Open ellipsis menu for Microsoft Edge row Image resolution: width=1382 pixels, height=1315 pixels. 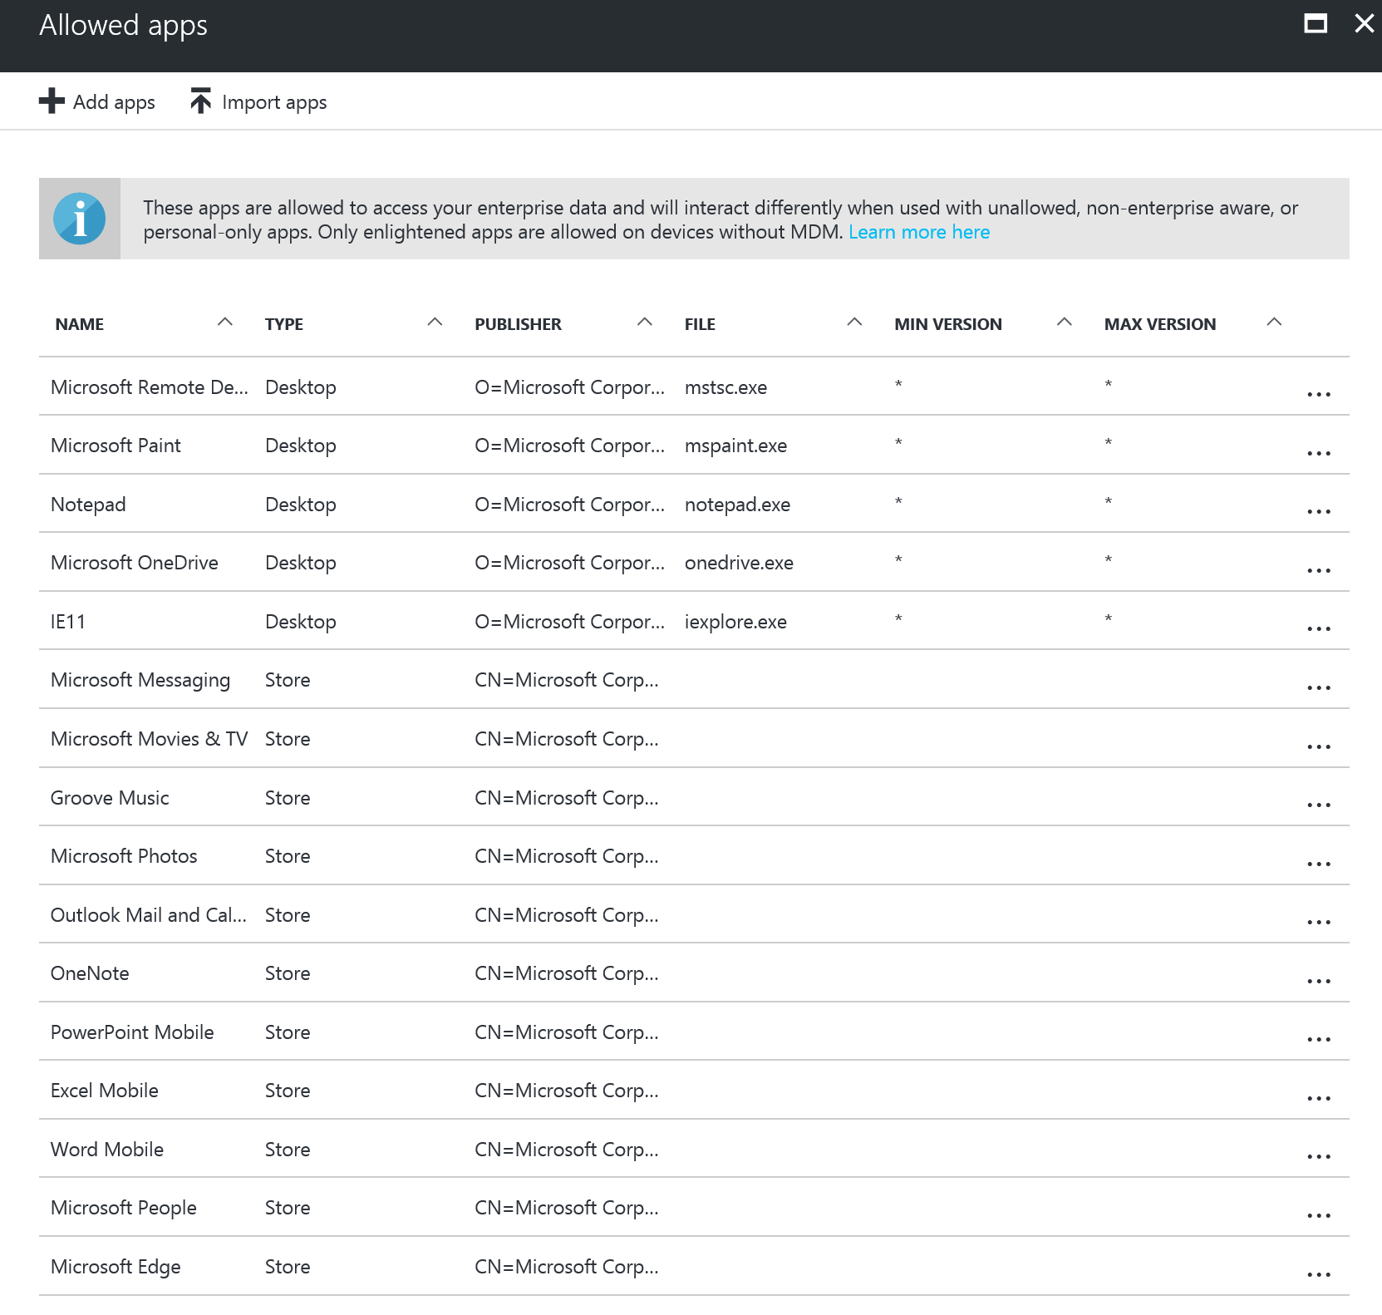(1318, 1273)
